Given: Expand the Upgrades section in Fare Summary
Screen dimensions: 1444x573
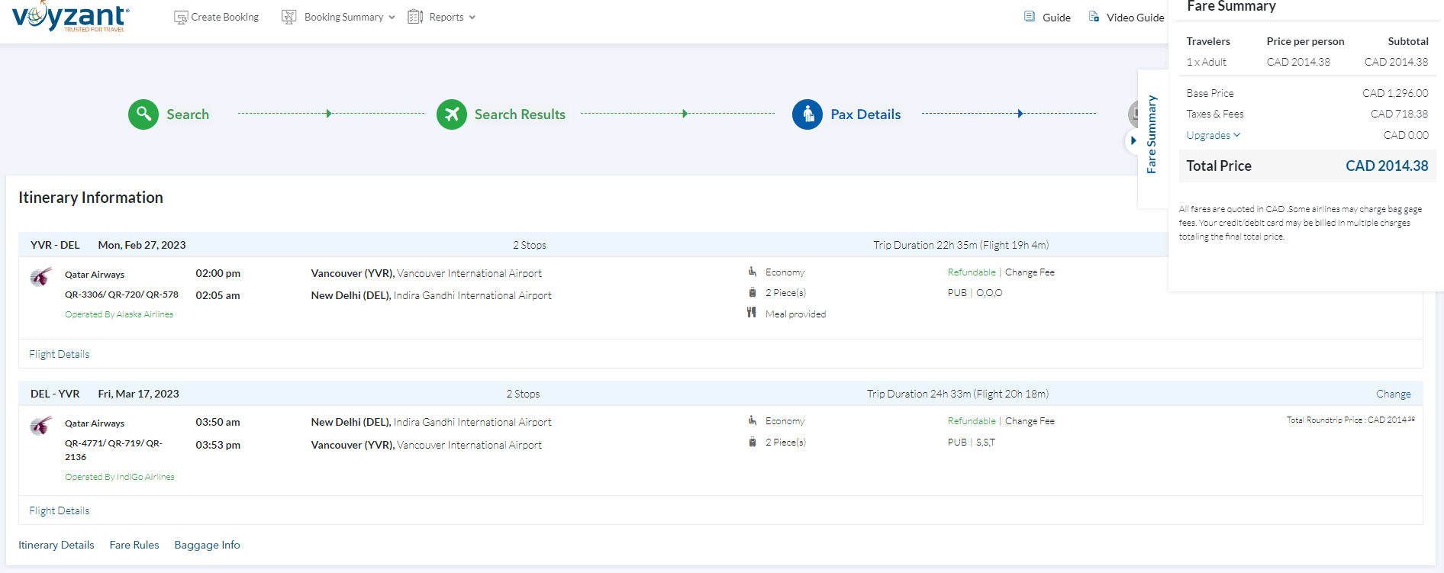Looking at the screenshot, I should [1213, 135].
